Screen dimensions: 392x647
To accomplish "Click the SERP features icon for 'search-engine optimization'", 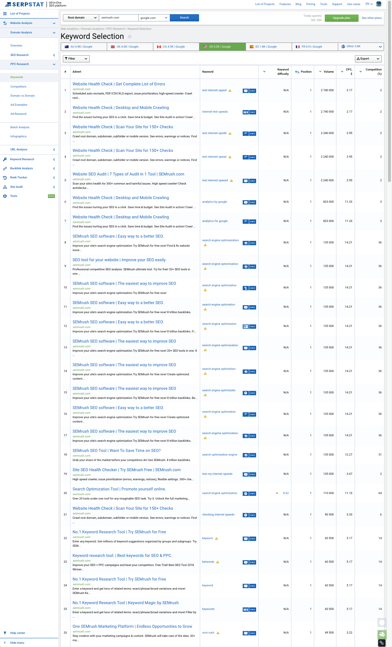I will (246, 494).
